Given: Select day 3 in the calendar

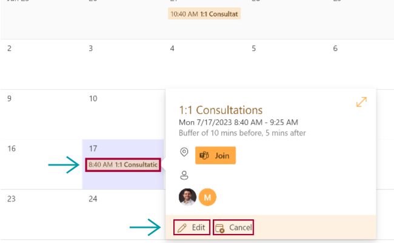Looking at the screenshot, I should pyautogui.click(x=90, y=48).
